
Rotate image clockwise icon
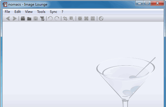[57, 18]
